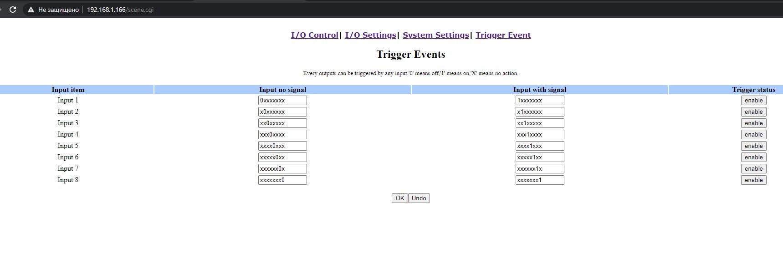Focus Input 5 with-signal field xxxx1xxx

click(540, 146)
